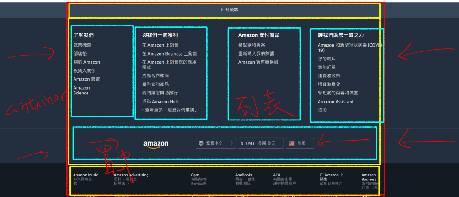Open Amazon Assistant link
The image size is (459, 197).
(336, 102)
